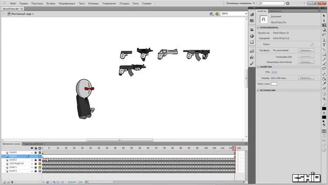Open the Transform panel from the dock
The height and width of the screenshot is (185, 328).
252,42
